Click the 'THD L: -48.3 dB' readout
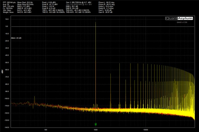The image size is (199, 132). point(53,10)
